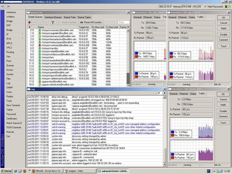Click the filter funnel icon in Queue List
The height and width of the screenshot is (174, 232).
52,22
